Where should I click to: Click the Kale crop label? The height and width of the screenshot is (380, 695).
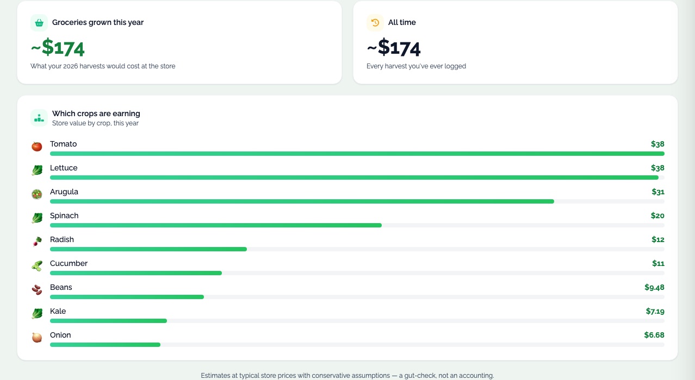coord(58,311)
